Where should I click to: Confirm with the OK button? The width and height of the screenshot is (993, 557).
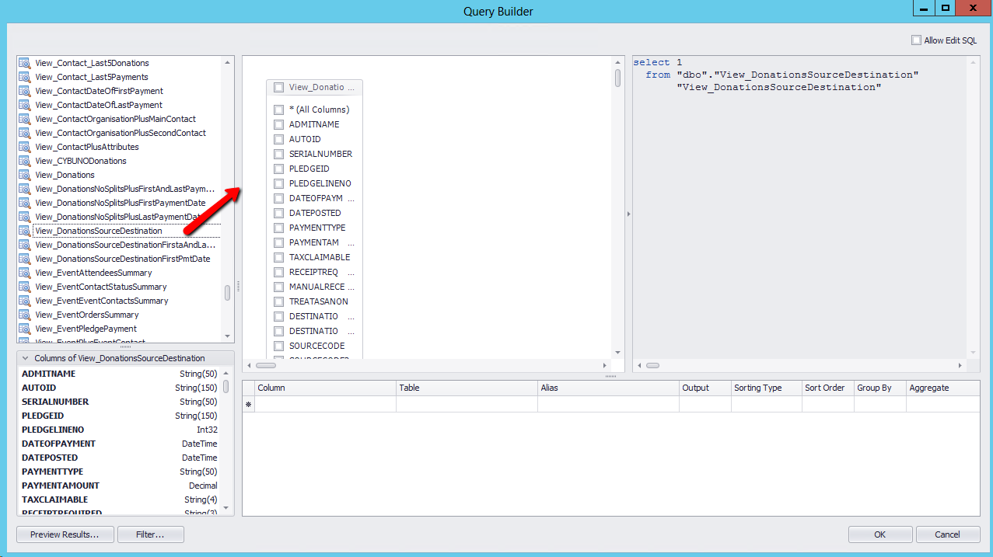click(880, 534)
